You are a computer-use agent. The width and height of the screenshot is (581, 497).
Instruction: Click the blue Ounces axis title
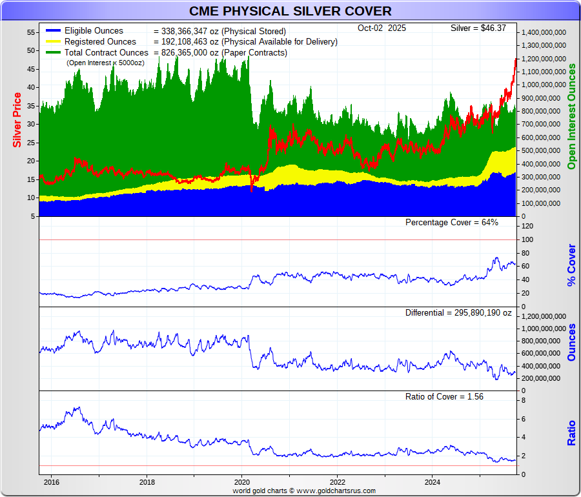572,343
